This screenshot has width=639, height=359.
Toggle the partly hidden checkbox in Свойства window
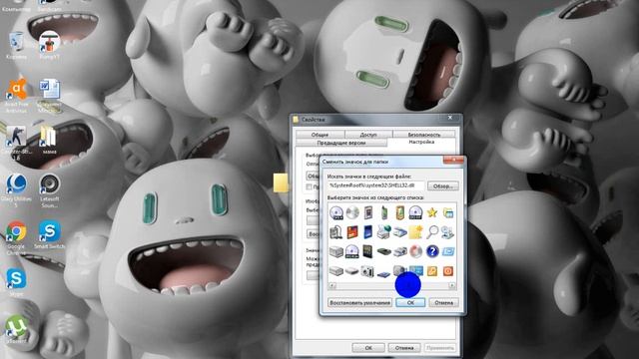pyautogui.click(x=310, y=186)
